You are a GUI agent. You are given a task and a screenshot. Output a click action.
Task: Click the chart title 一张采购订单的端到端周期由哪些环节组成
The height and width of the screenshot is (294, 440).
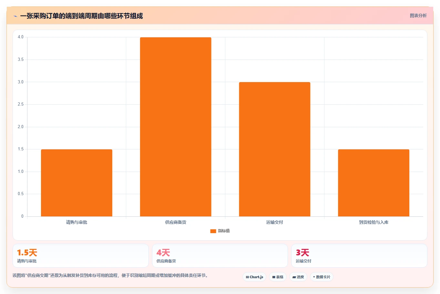coord(81,16)
